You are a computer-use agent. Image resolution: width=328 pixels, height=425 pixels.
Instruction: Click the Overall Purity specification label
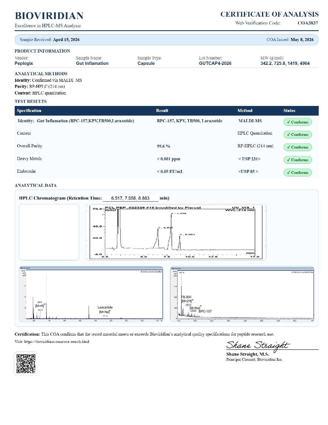click(x=30, y=146)
